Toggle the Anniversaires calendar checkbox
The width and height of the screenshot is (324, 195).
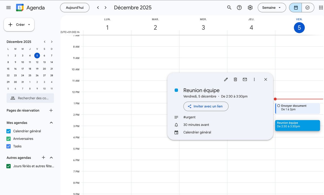coord(8,139)
